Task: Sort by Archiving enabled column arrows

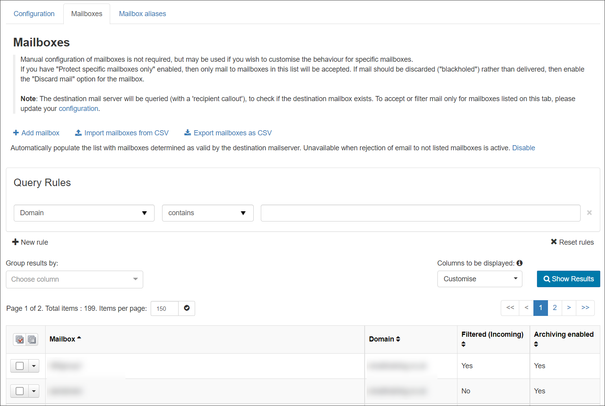Action: click(536, 344)
